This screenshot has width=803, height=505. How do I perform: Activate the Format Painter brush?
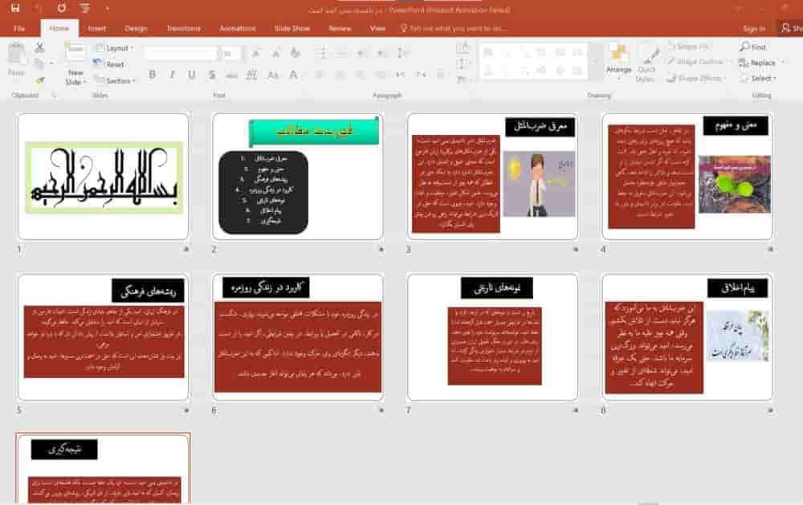click(x=39, y=80)
